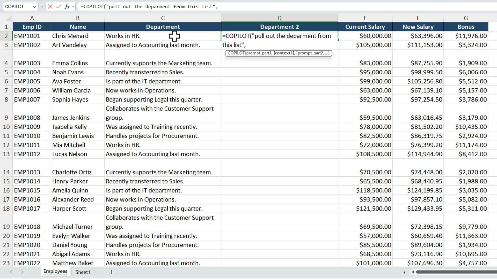Select row 10 by its row number

coord(6,127)
